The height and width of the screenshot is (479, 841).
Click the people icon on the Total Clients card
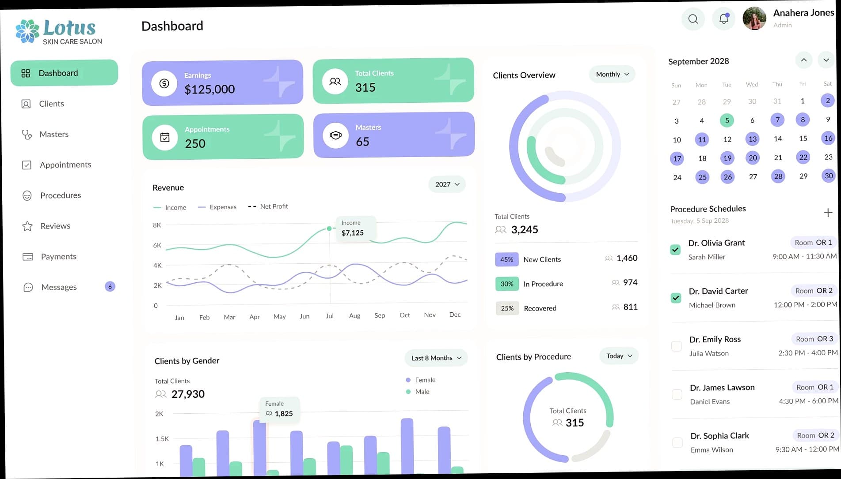pyautogui.click(x=335, y=81)
